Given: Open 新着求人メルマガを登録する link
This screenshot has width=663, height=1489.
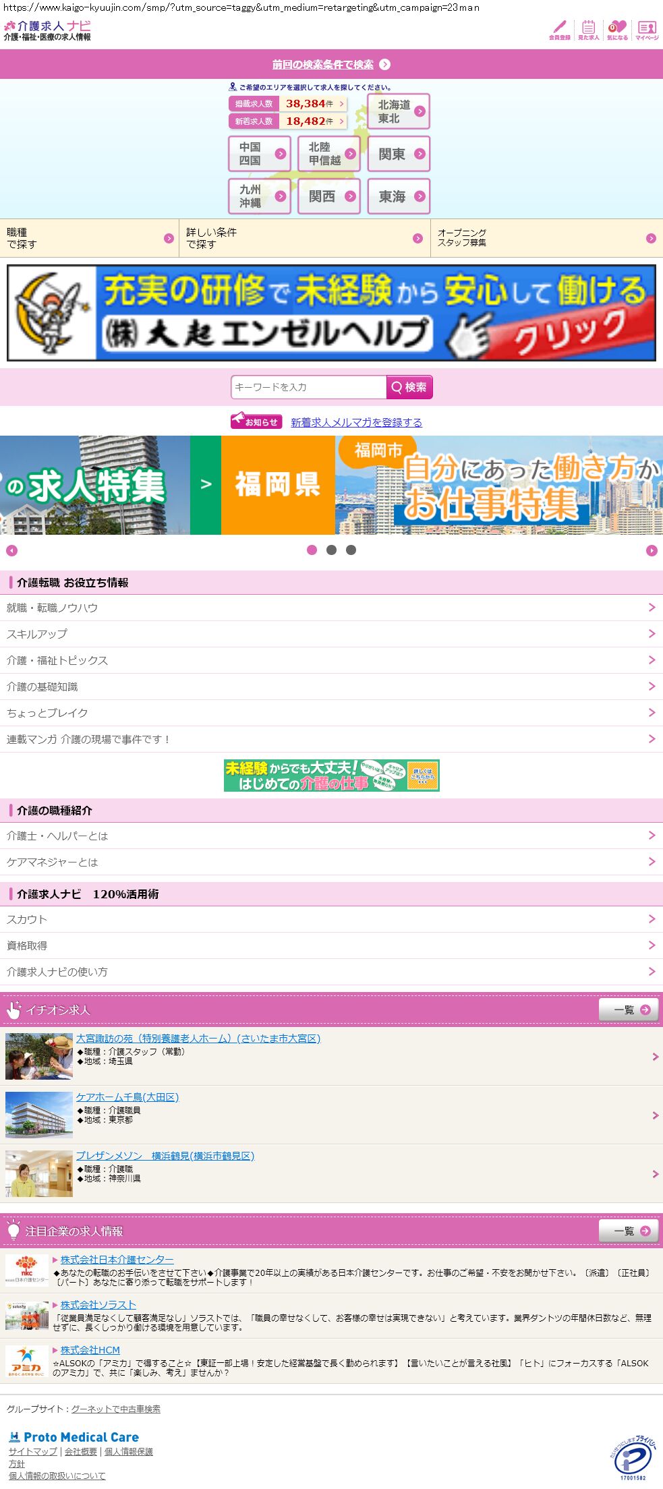Looking at the screenshot, I should coord(356,422).
